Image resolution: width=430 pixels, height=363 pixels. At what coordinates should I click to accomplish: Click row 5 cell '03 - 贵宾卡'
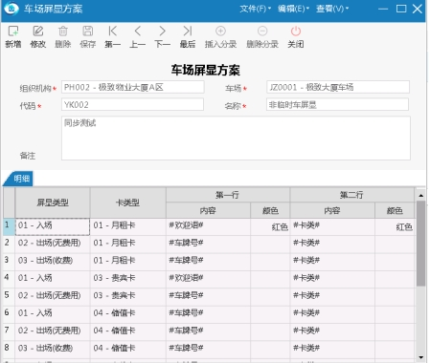pos(128,297)
